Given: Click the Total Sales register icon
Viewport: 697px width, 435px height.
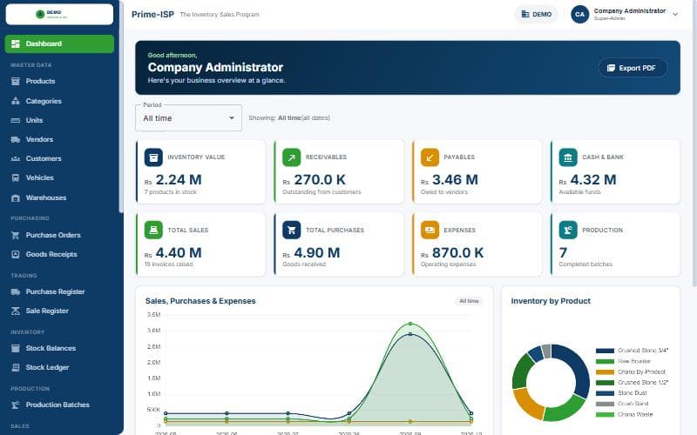Looking at the screenshot, I should pyautogui.click(x=153, y=230).
